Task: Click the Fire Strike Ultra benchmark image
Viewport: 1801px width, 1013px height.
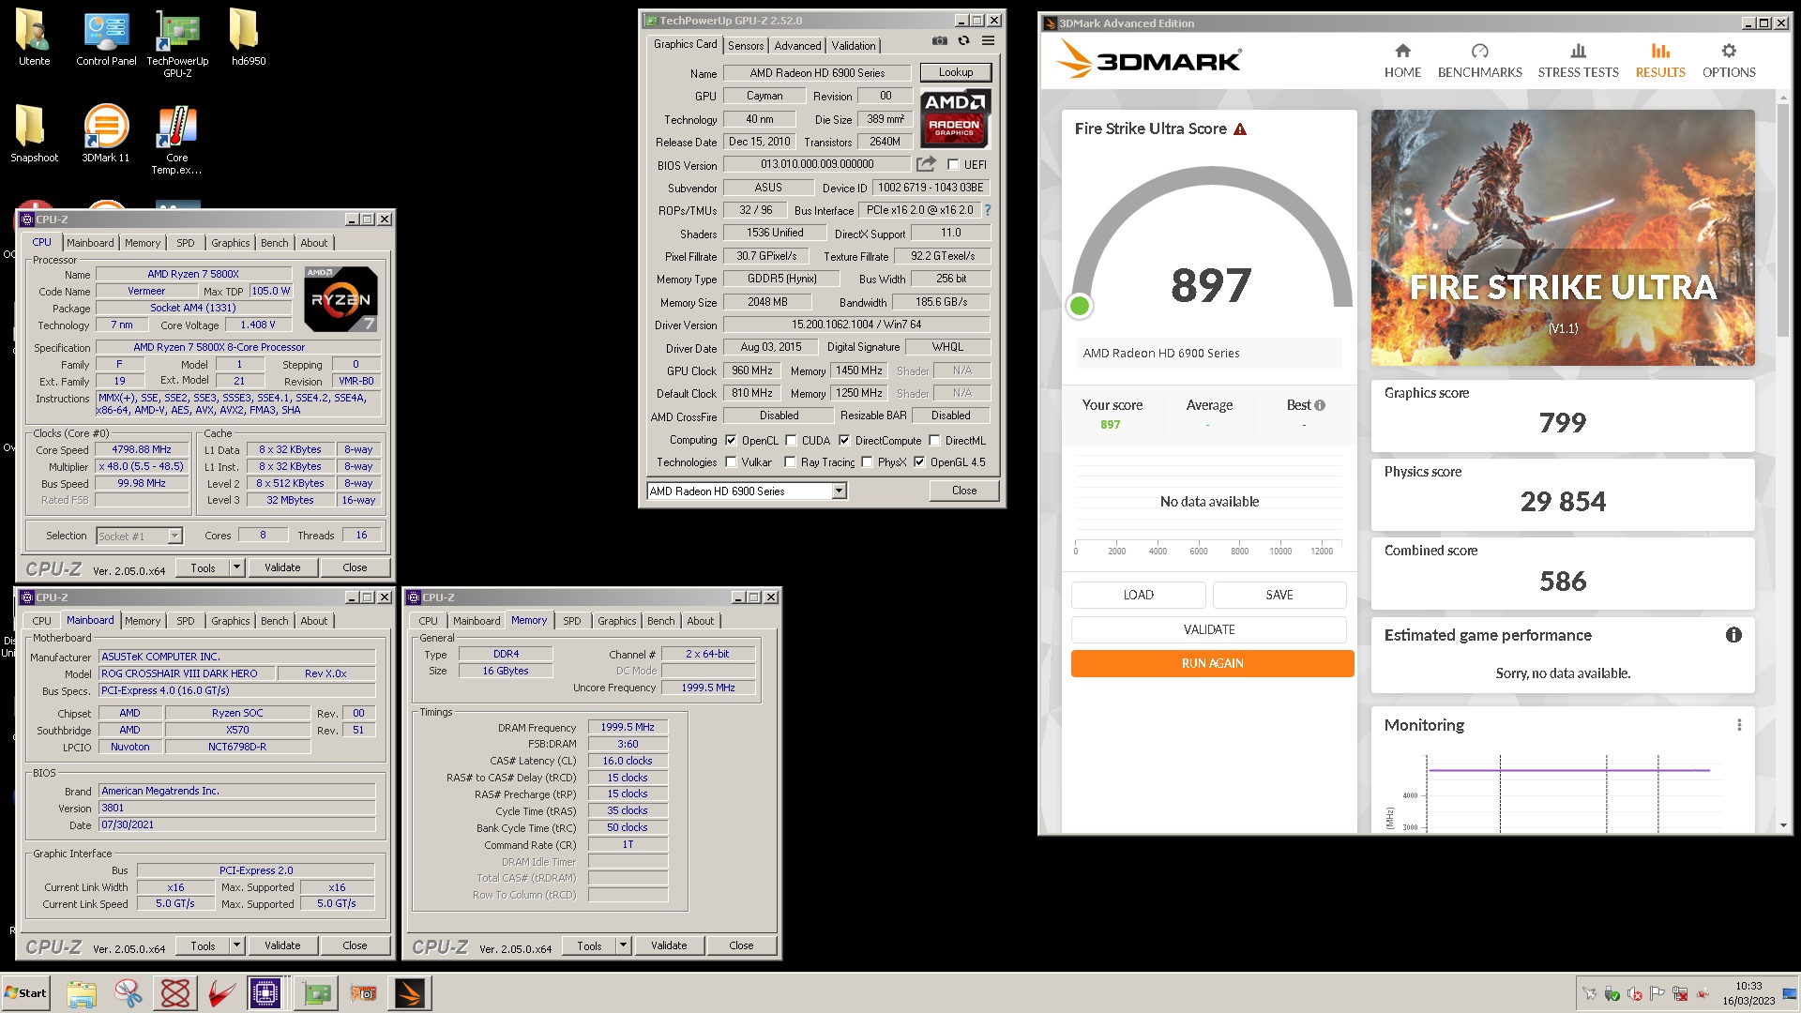Action: point(1563,237)
